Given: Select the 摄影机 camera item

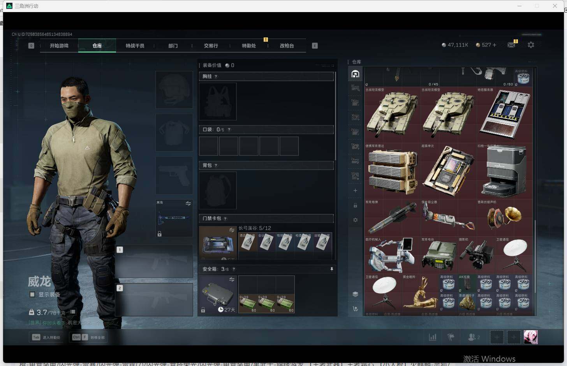Looking at the screenshot, I should tap(477, 255).
